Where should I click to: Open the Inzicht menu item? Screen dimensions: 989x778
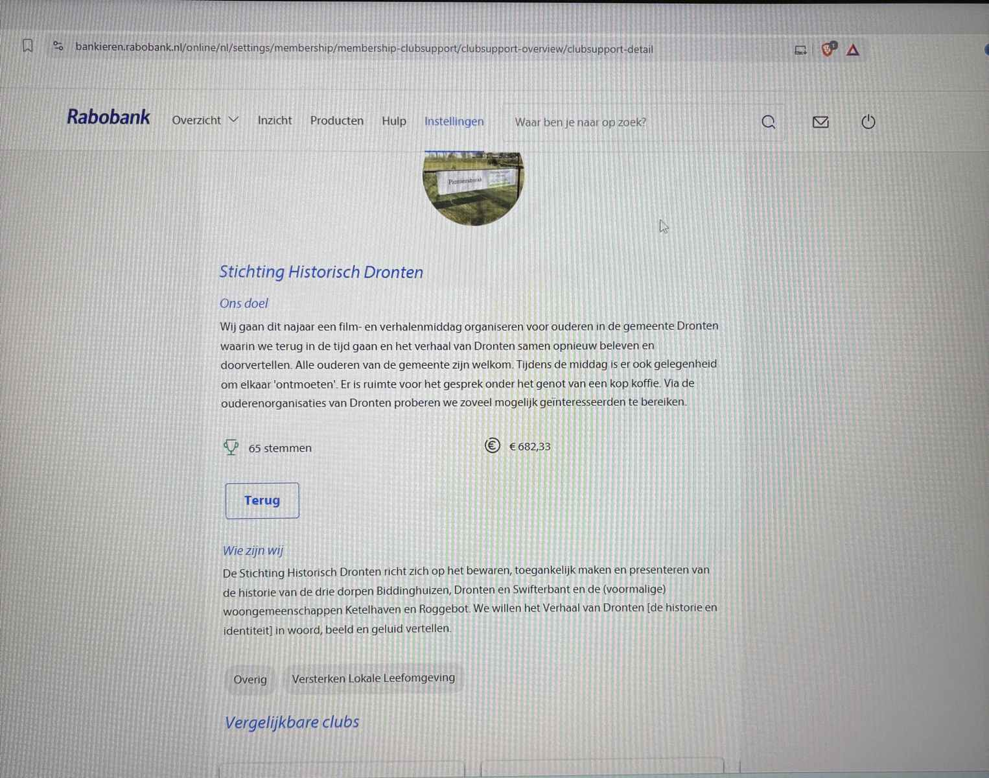click(274, 121)
